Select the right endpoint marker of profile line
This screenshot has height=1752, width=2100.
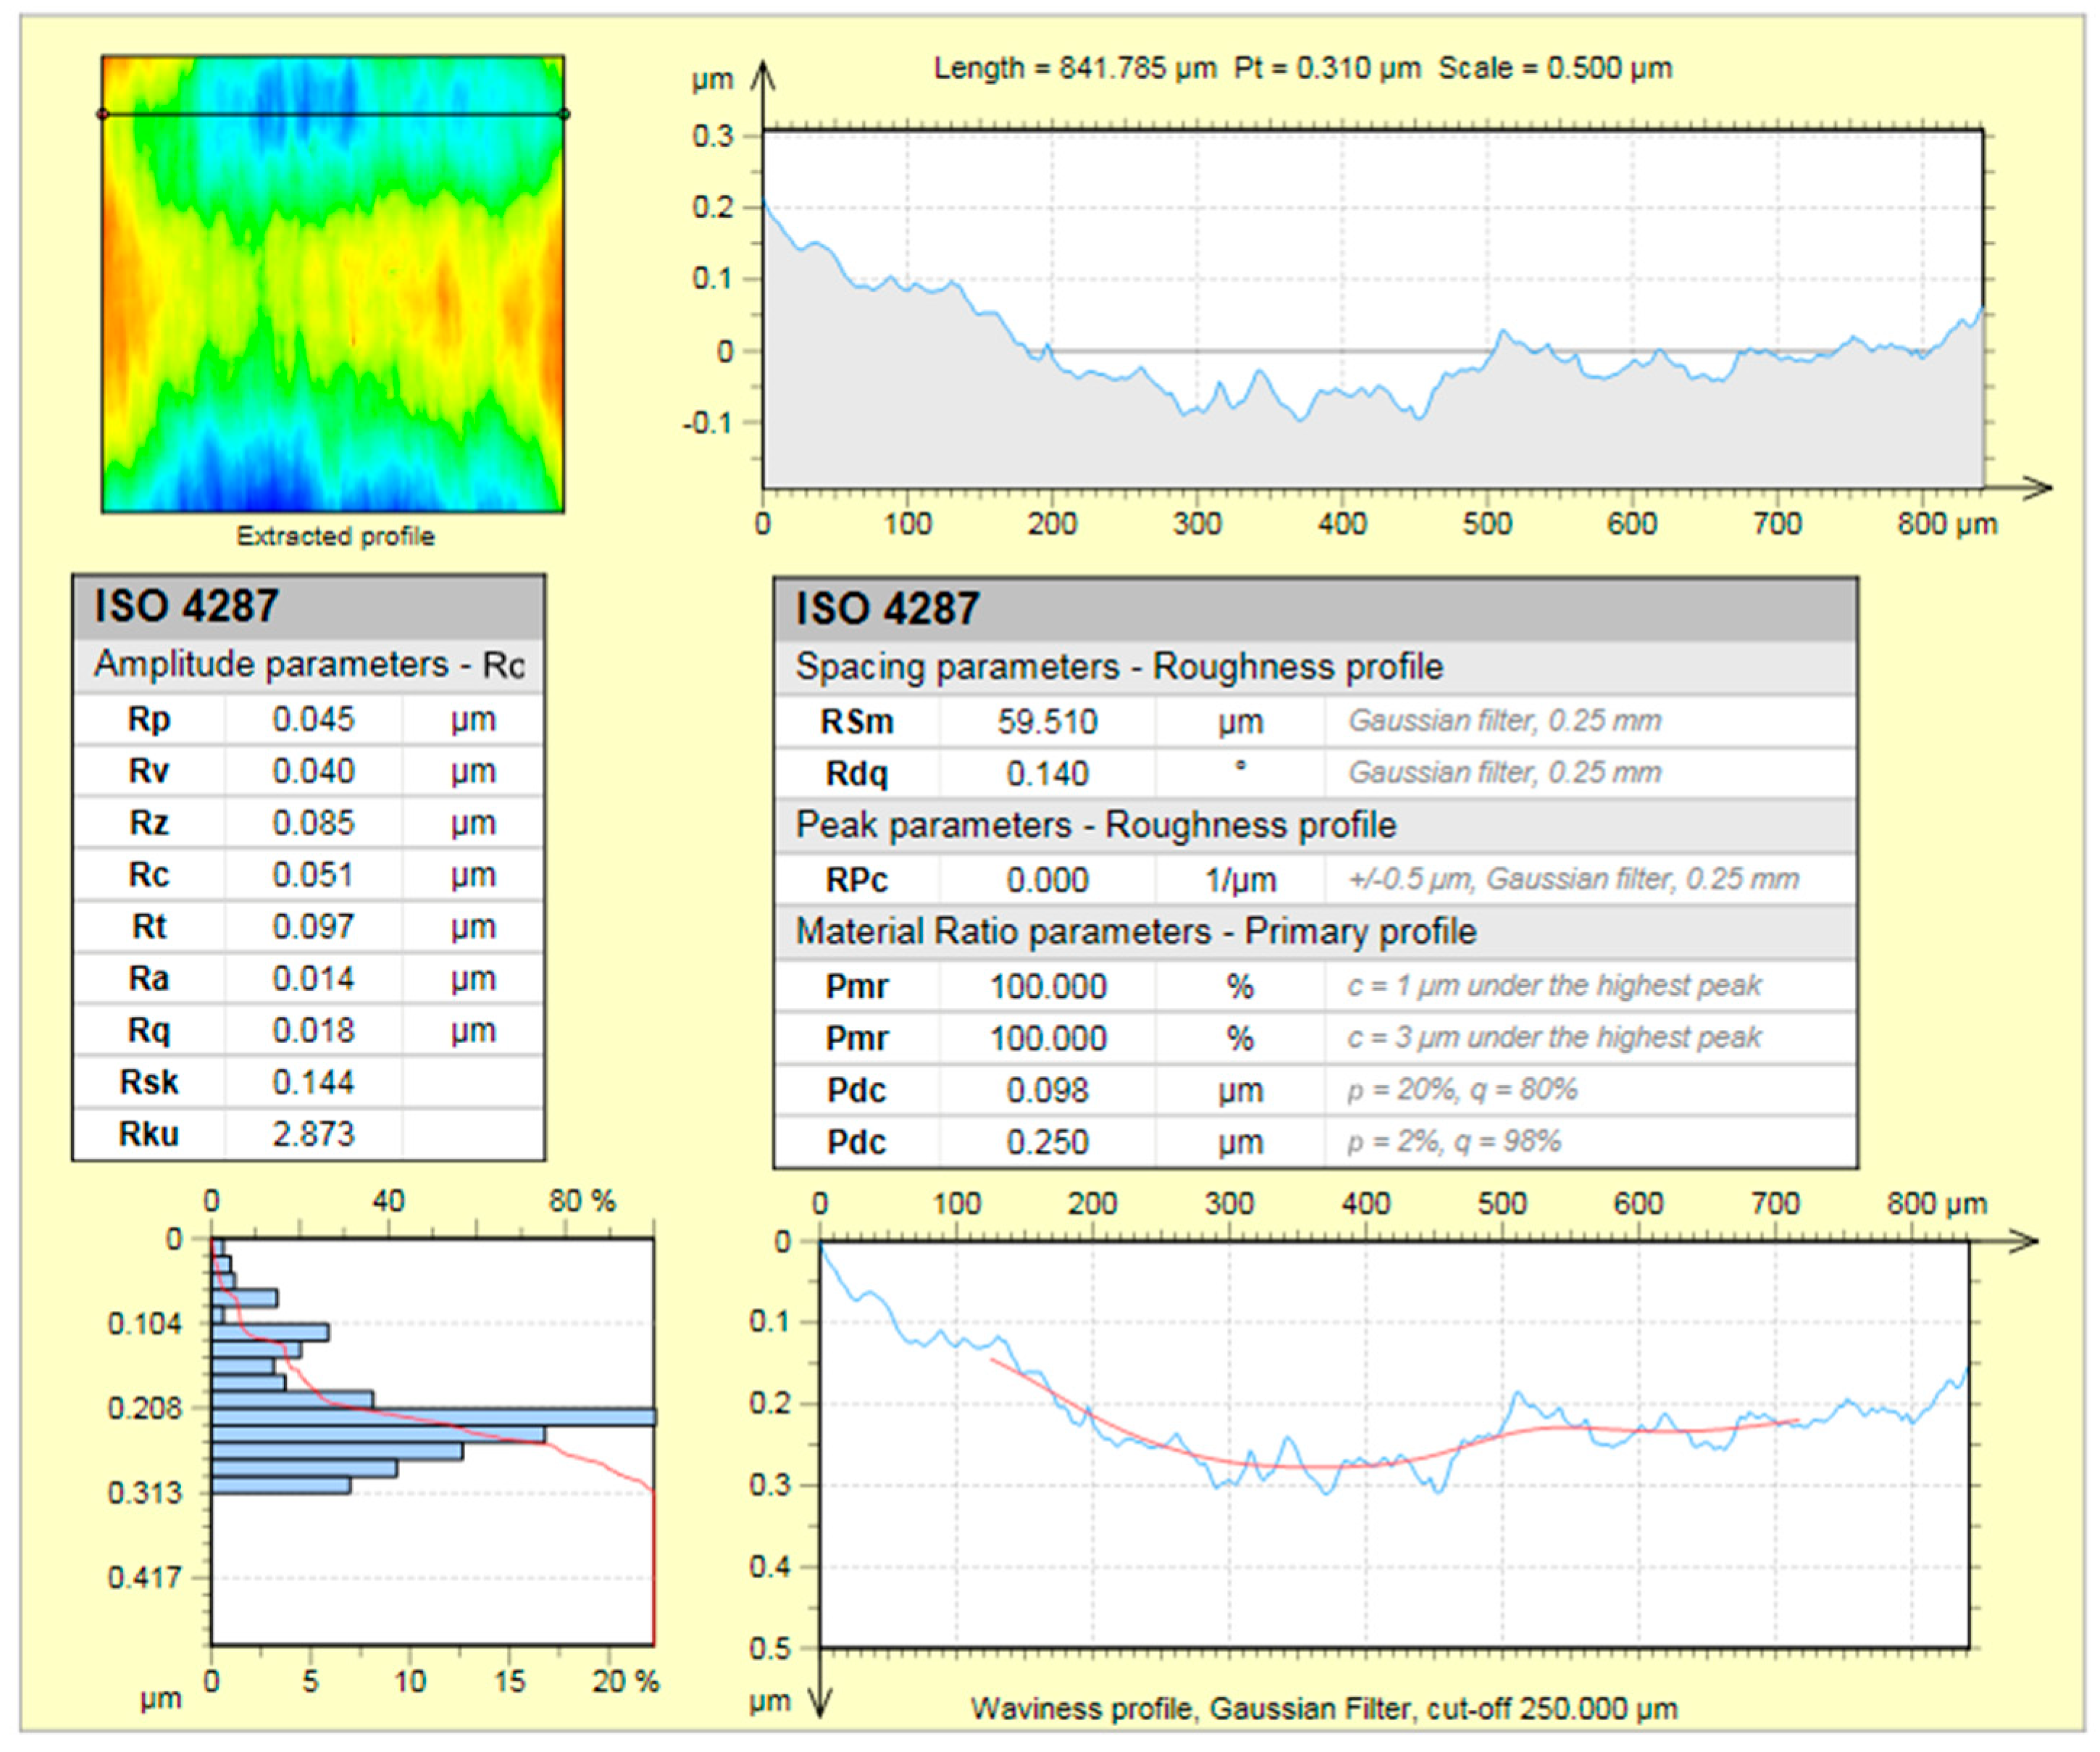(x=564, y=114)
